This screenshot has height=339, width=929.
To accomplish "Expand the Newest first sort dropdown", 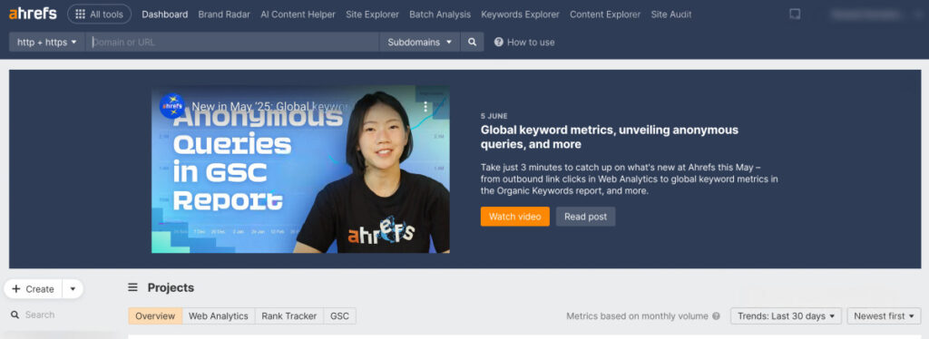I will [x=884, y=316].
